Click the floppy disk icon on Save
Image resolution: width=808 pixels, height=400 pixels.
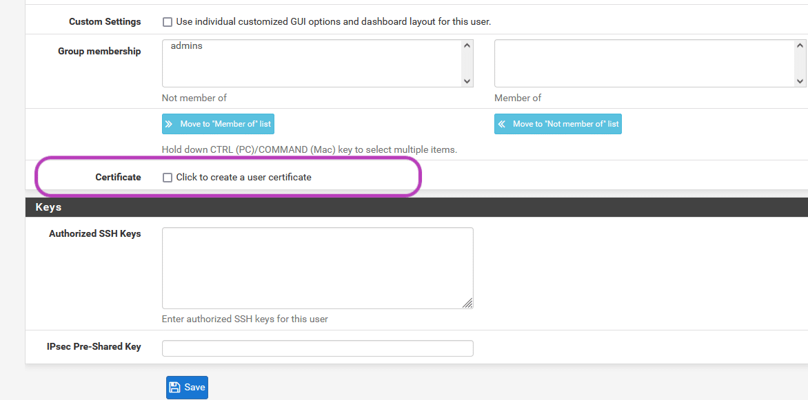click(174, 387)
